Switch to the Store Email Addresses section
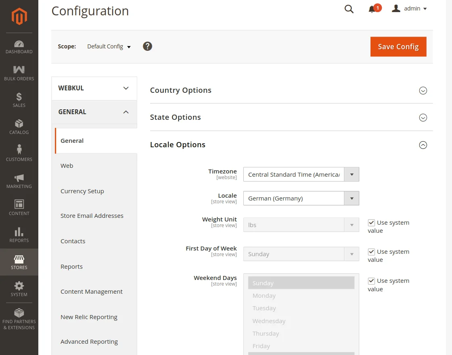The width and height of the screenshot is (452, 355). [x=92, y=216]
